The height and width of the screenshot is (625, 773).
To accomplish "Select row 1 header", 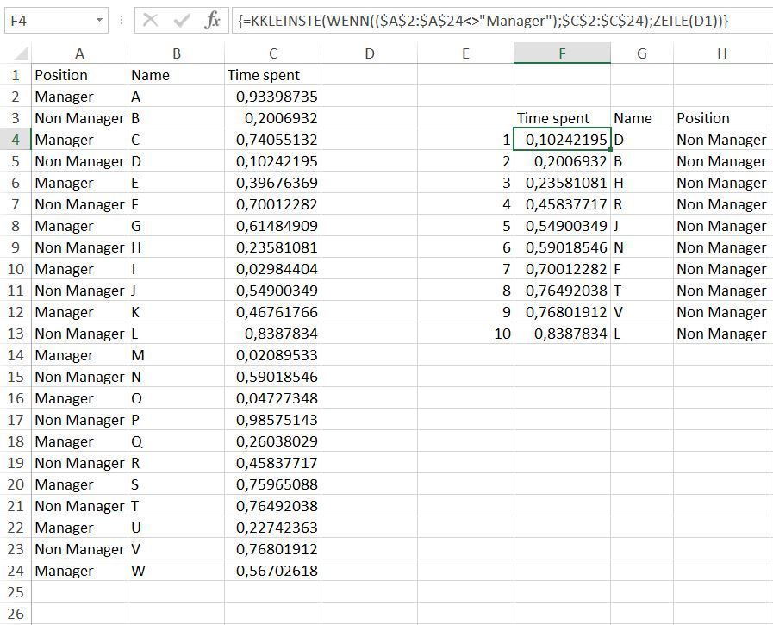I will [16, 75].
